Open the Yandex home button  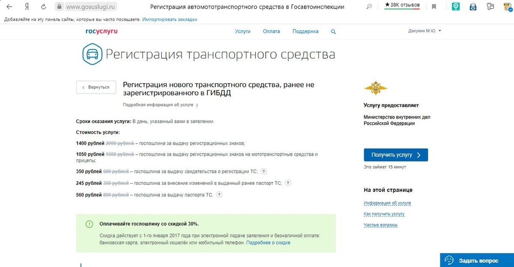pos(27,7)
